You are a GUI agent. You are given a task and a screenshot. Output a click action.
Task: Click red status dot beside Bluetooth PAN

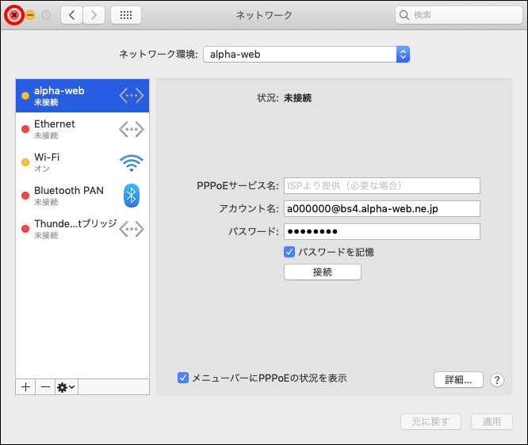tap(25, 196)
